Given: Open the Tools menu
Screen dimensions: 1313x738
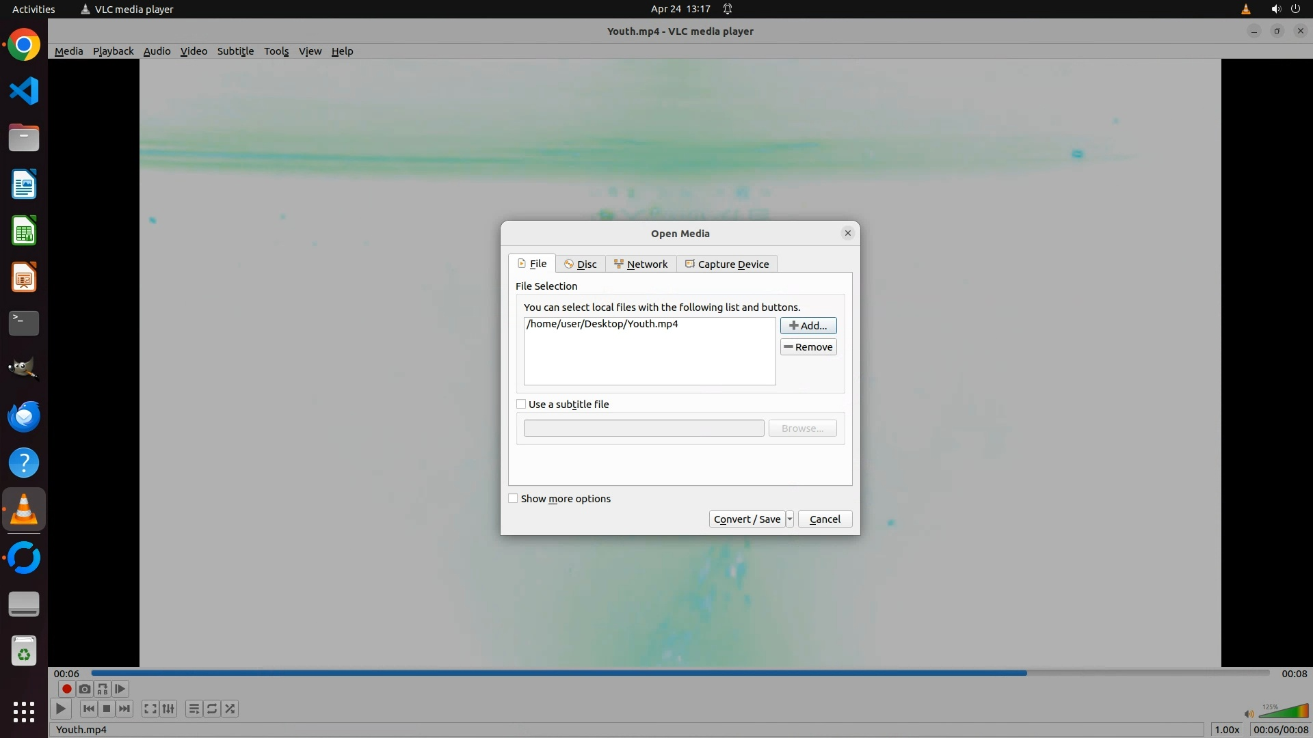Looking at the screenshot, I should click(276, 51).
